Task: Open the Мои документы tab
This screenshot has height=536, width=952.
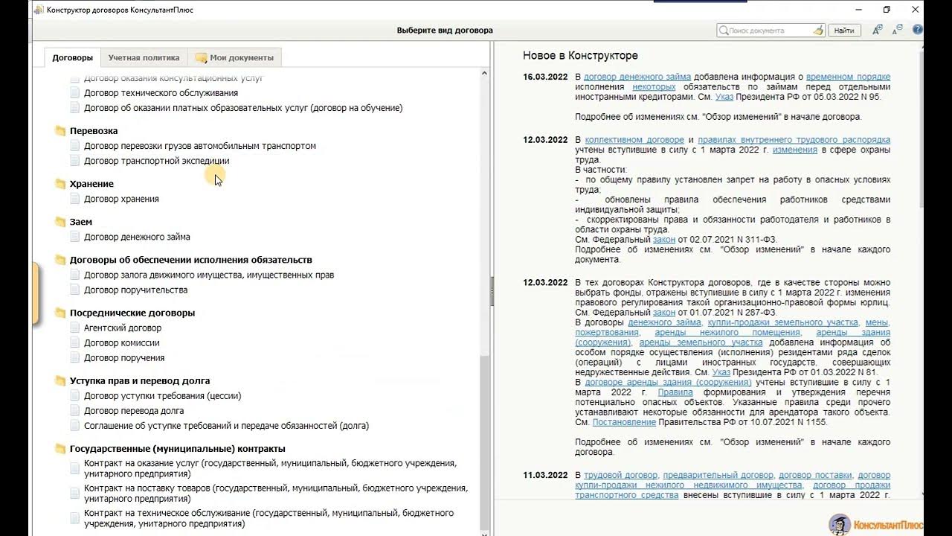Action: [x=234, y=57]
